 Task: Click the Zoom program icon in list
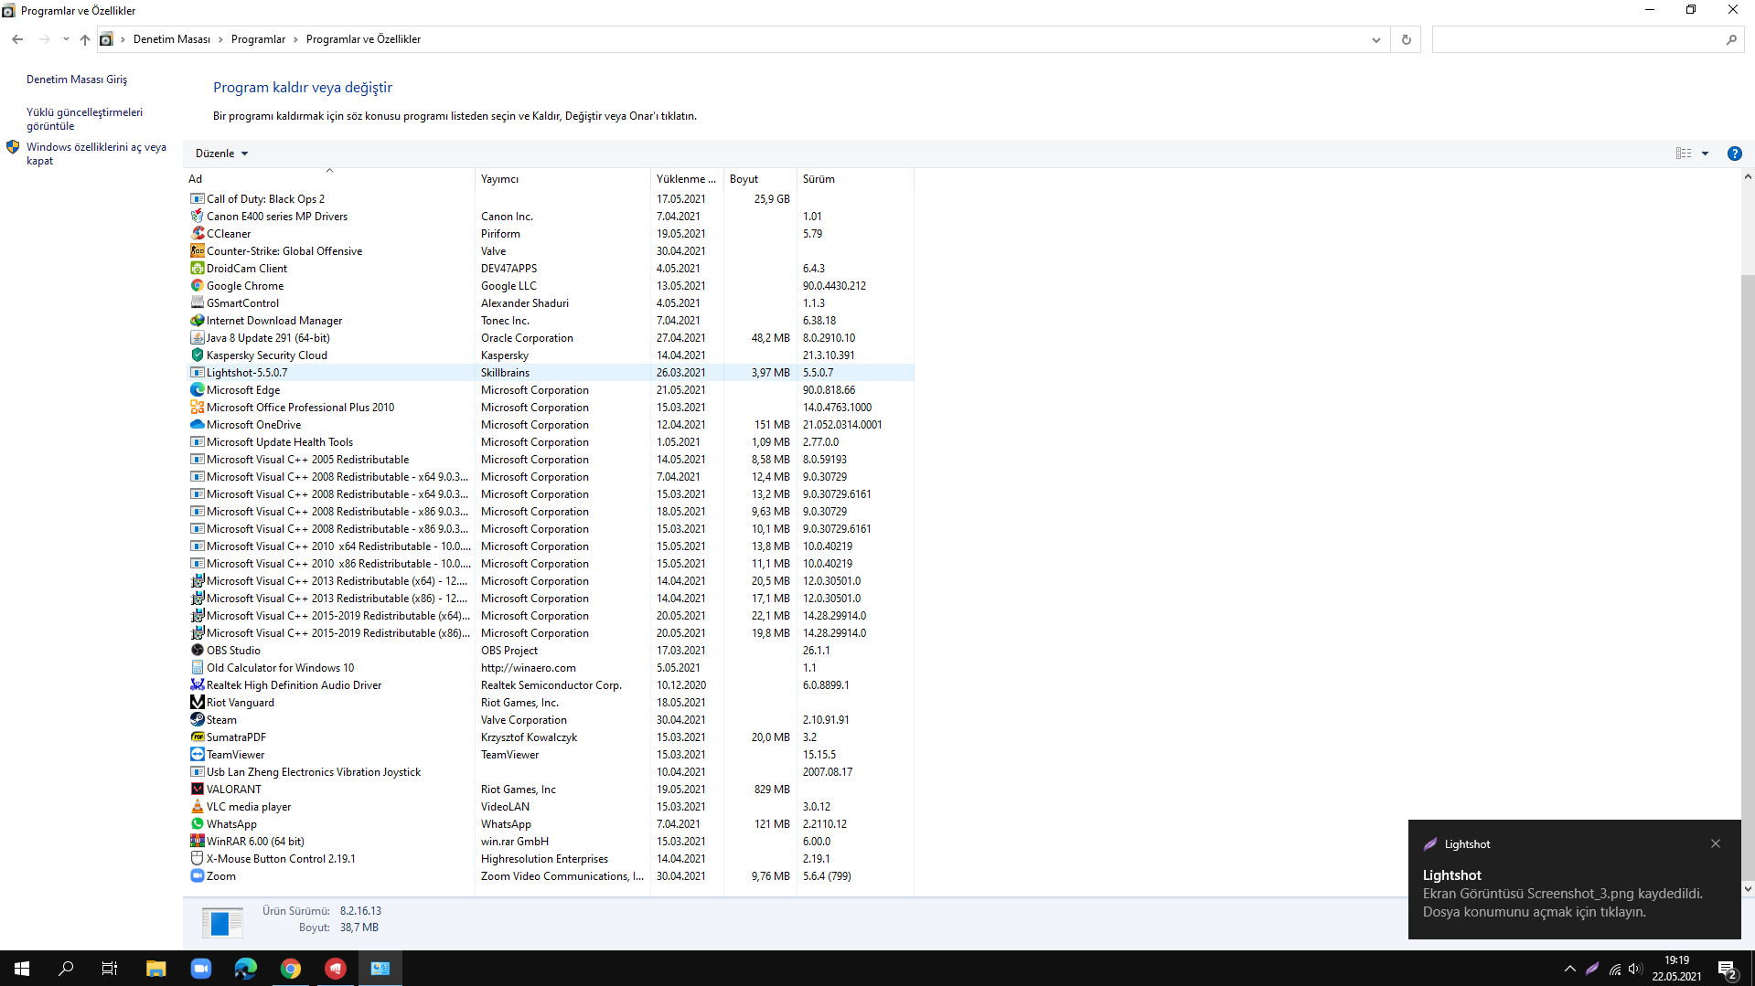point(197,875)
